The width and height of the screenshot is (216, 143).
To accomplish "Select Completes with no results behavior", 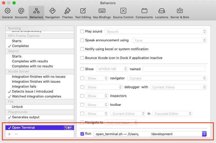I will click(x=40, y=66).
